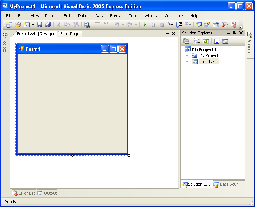This screenshot has height=207, width=255.
Task: Open the Object Browser toolbar icon
Action: (x=216, y=25)
